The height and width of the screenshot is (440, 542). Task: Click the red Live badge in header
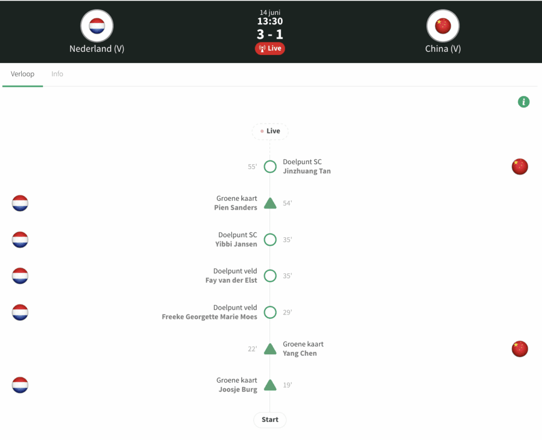270,48
